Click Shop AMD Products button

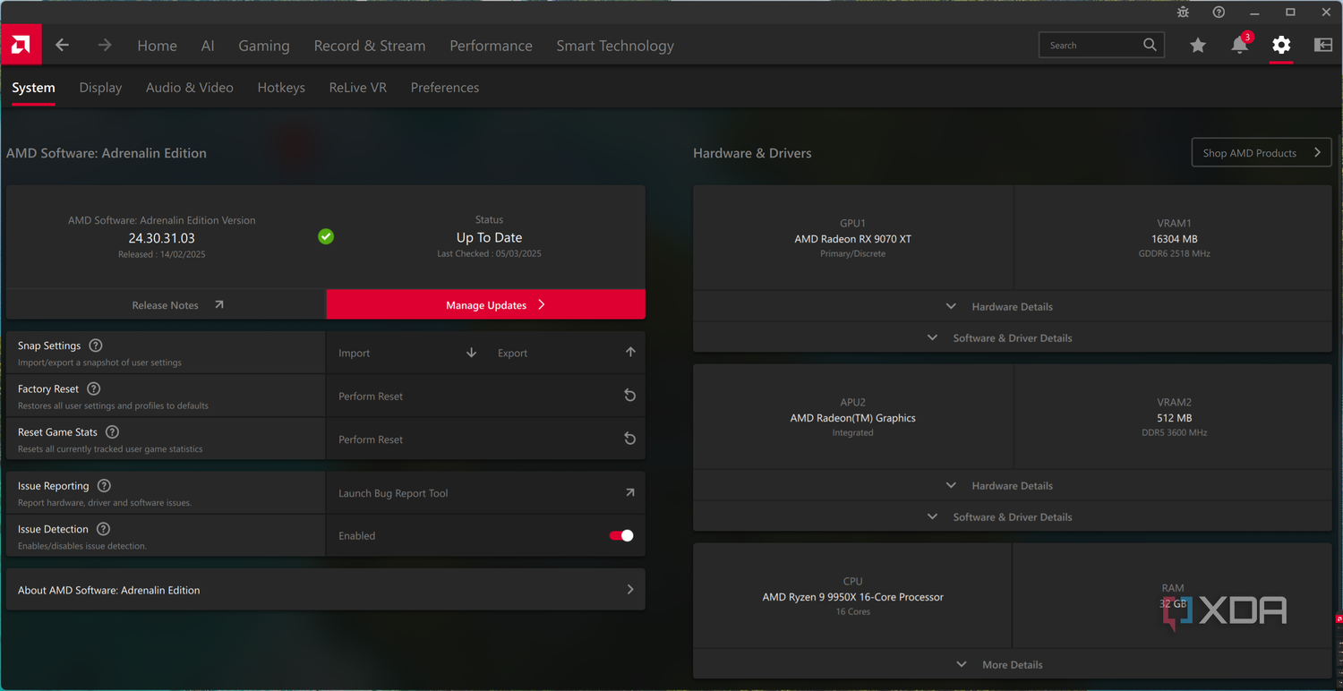coord(1262,152)
